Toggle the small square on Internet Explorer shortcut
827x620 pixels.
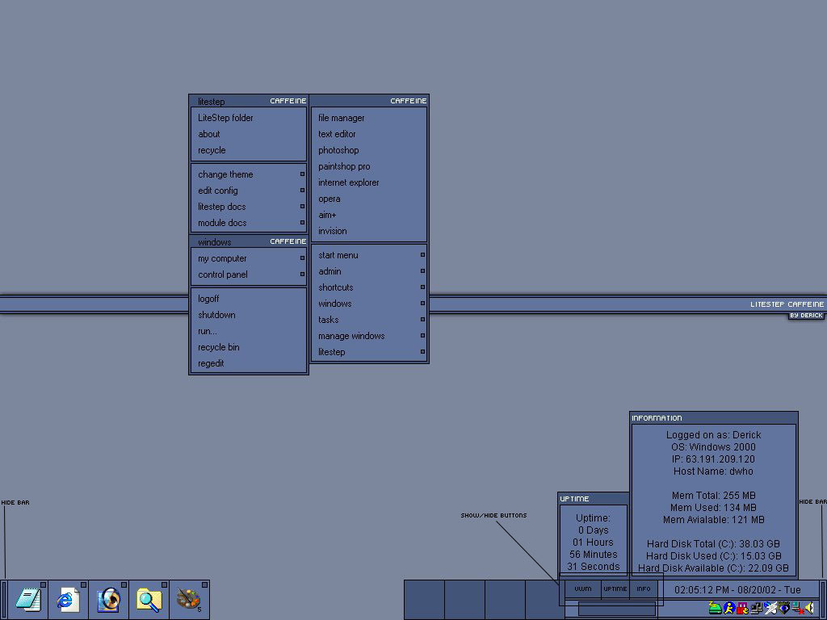pos(83,584)
